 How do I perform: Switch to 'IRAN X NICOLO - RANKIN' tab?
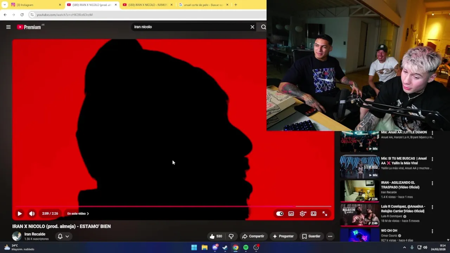tap(148, 5)
